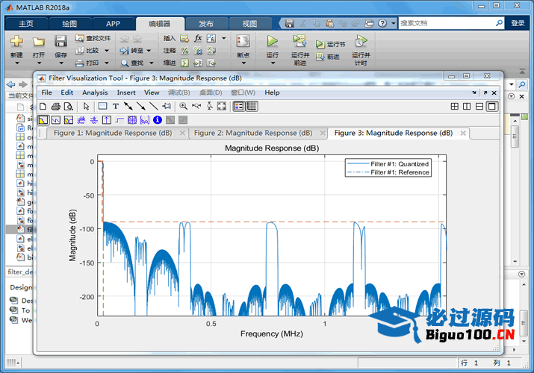
Task: Switch to the APP ribbon tab
Action: (113, 24)
